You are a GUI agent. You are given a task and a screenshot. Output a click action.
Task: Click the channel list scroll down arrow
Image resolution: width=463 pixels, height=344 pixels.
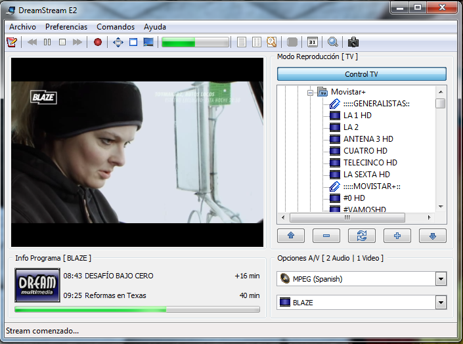click(441, 207)
